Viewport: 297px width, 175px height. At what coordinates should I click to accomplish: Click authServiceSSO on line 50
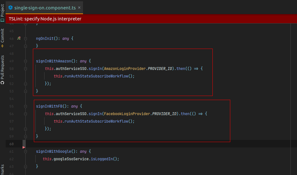coord(71,68)
